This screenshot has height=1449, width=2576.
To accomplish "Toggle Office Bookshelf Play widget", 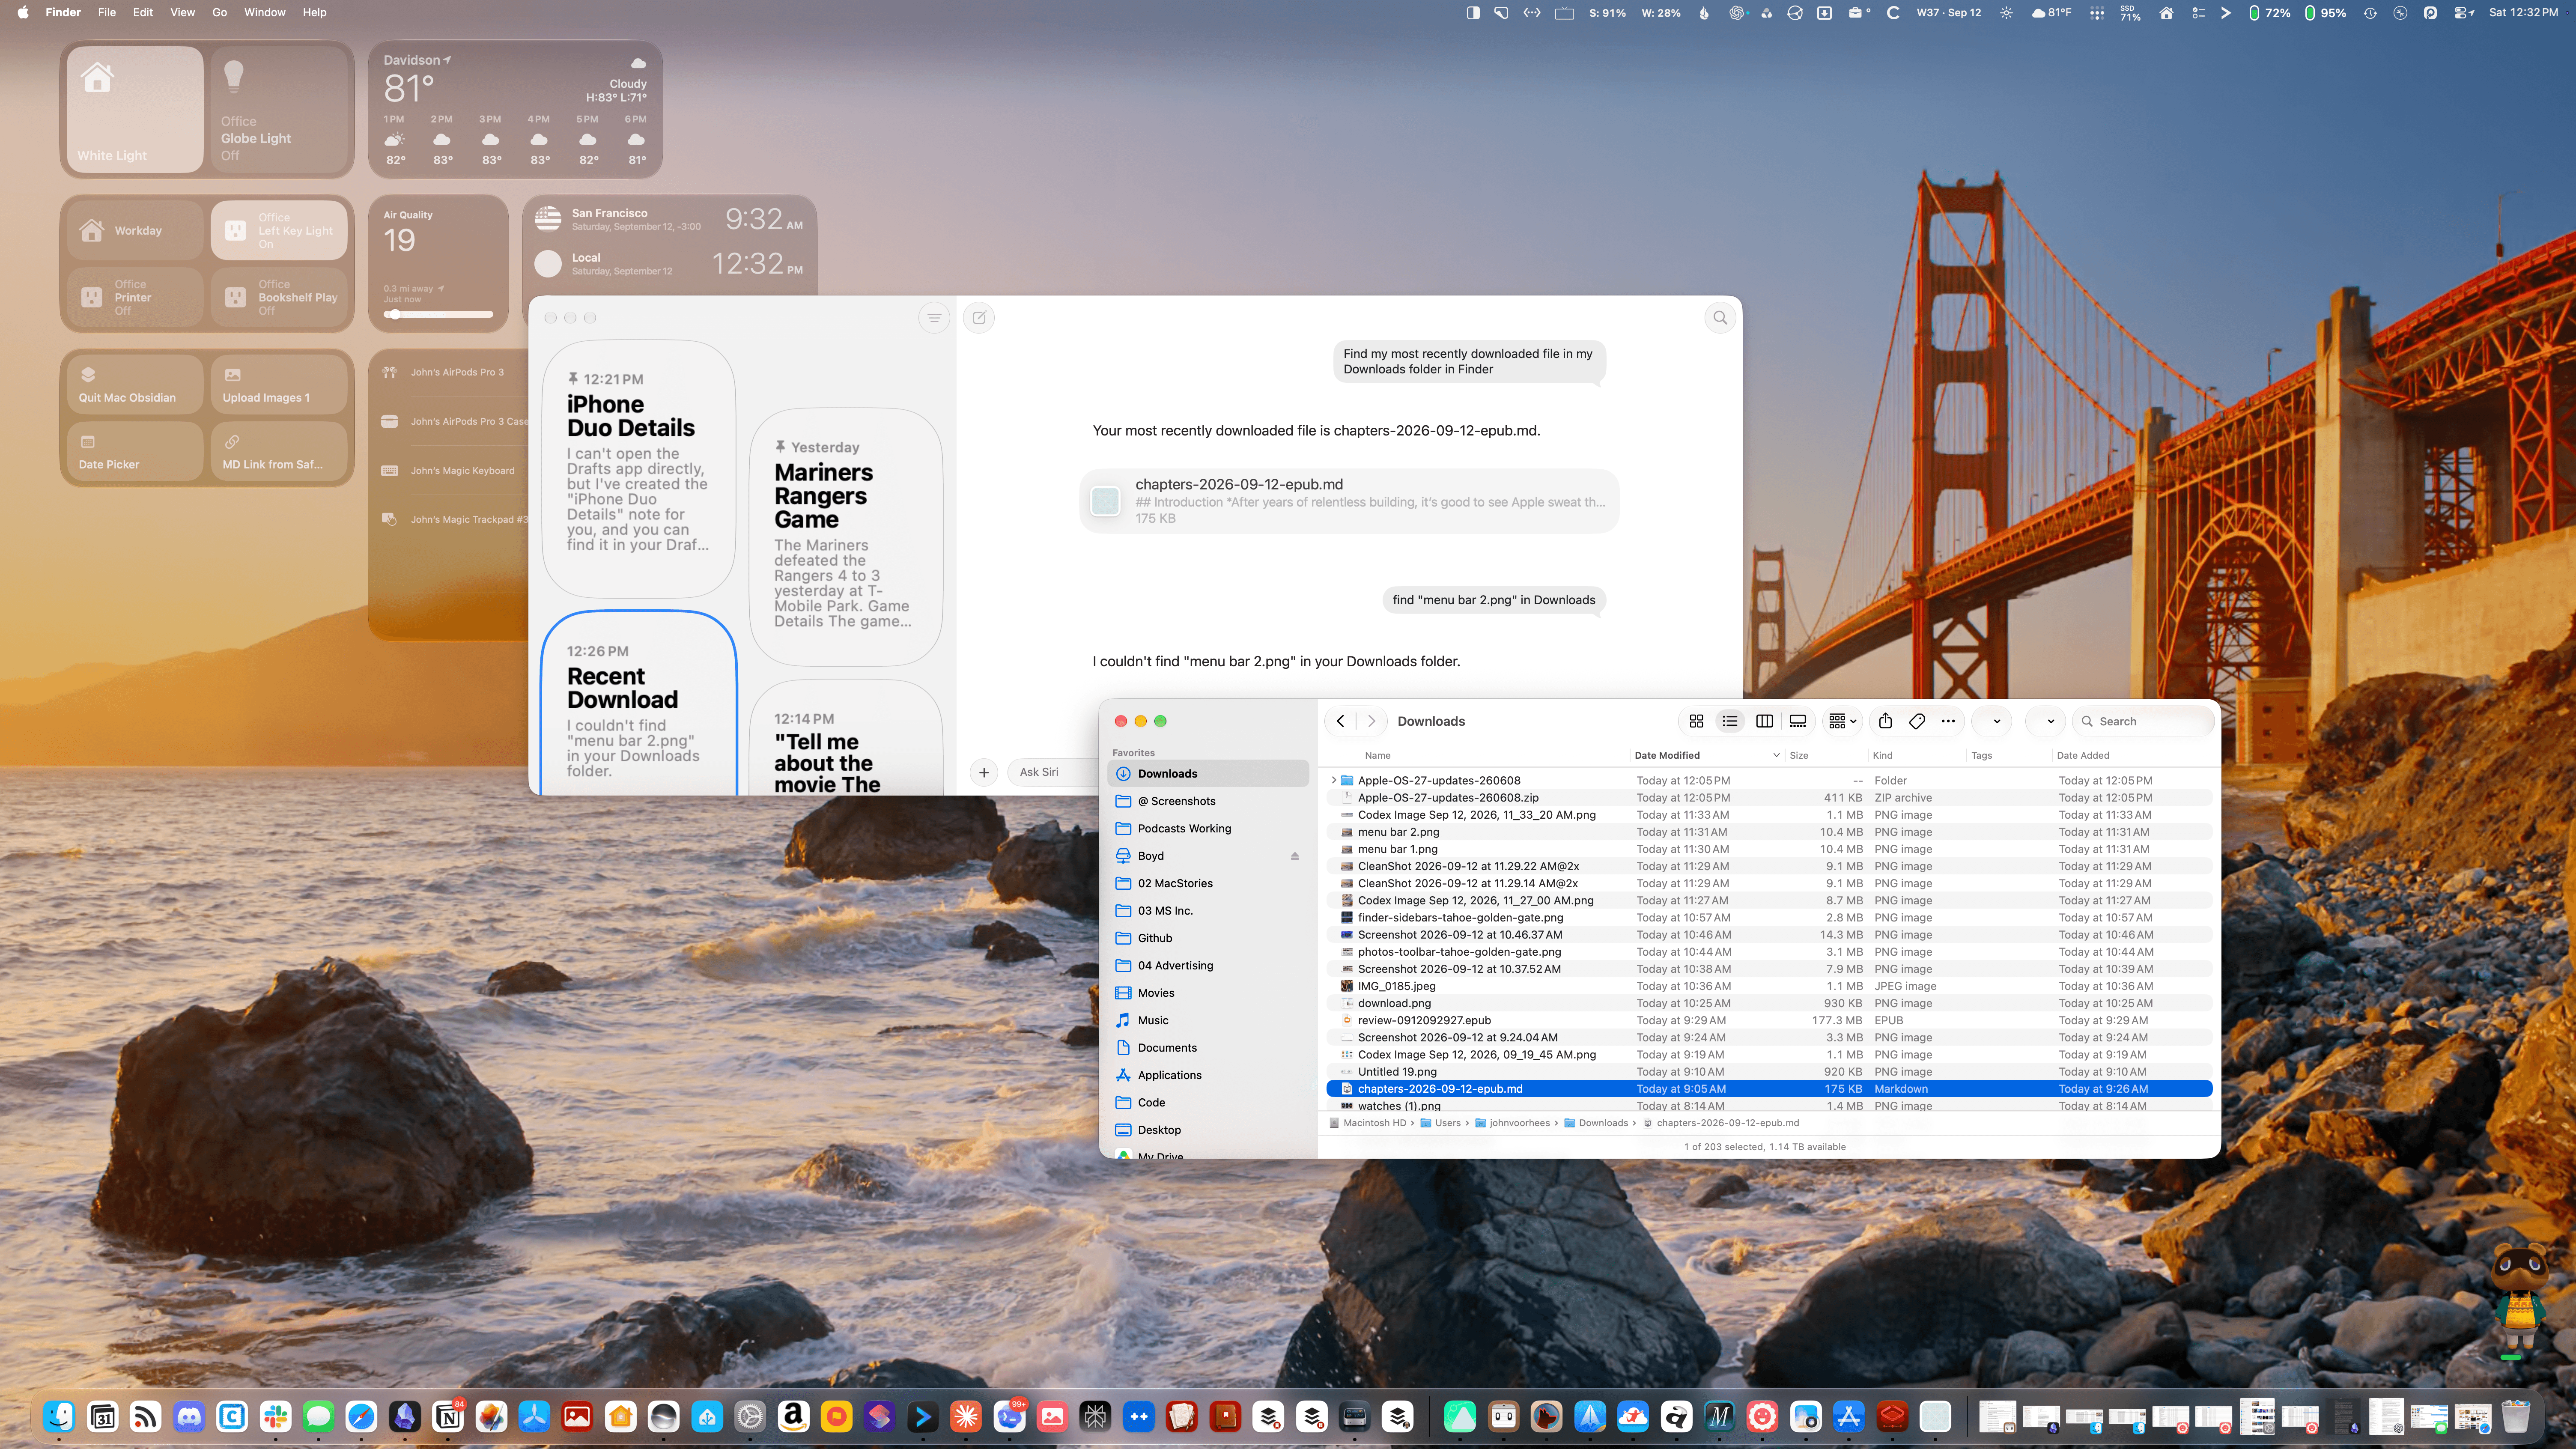I will click(x=279, y=297).
